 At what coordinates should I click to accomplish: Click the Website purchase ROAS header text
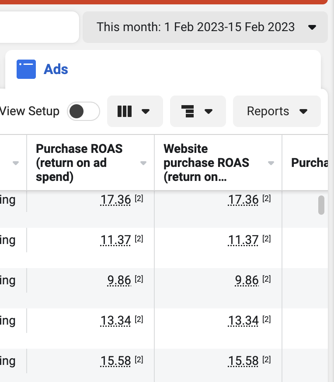(x=206, y=163)
